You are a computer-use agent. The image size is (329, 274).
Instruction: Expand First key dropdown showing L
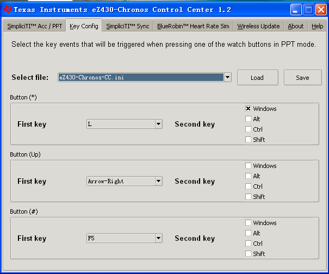coord(158,124)
